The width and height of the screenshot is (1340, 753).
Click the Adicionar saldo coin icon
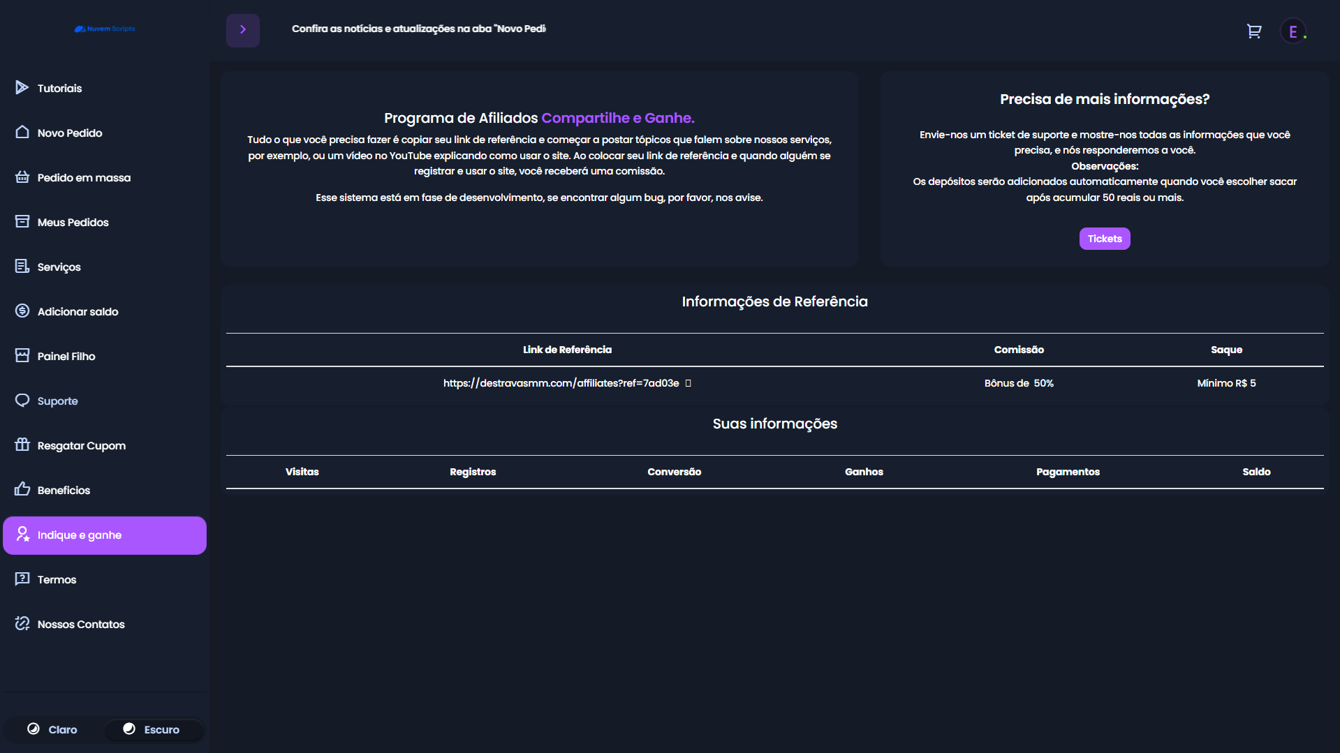pos(22,311)
